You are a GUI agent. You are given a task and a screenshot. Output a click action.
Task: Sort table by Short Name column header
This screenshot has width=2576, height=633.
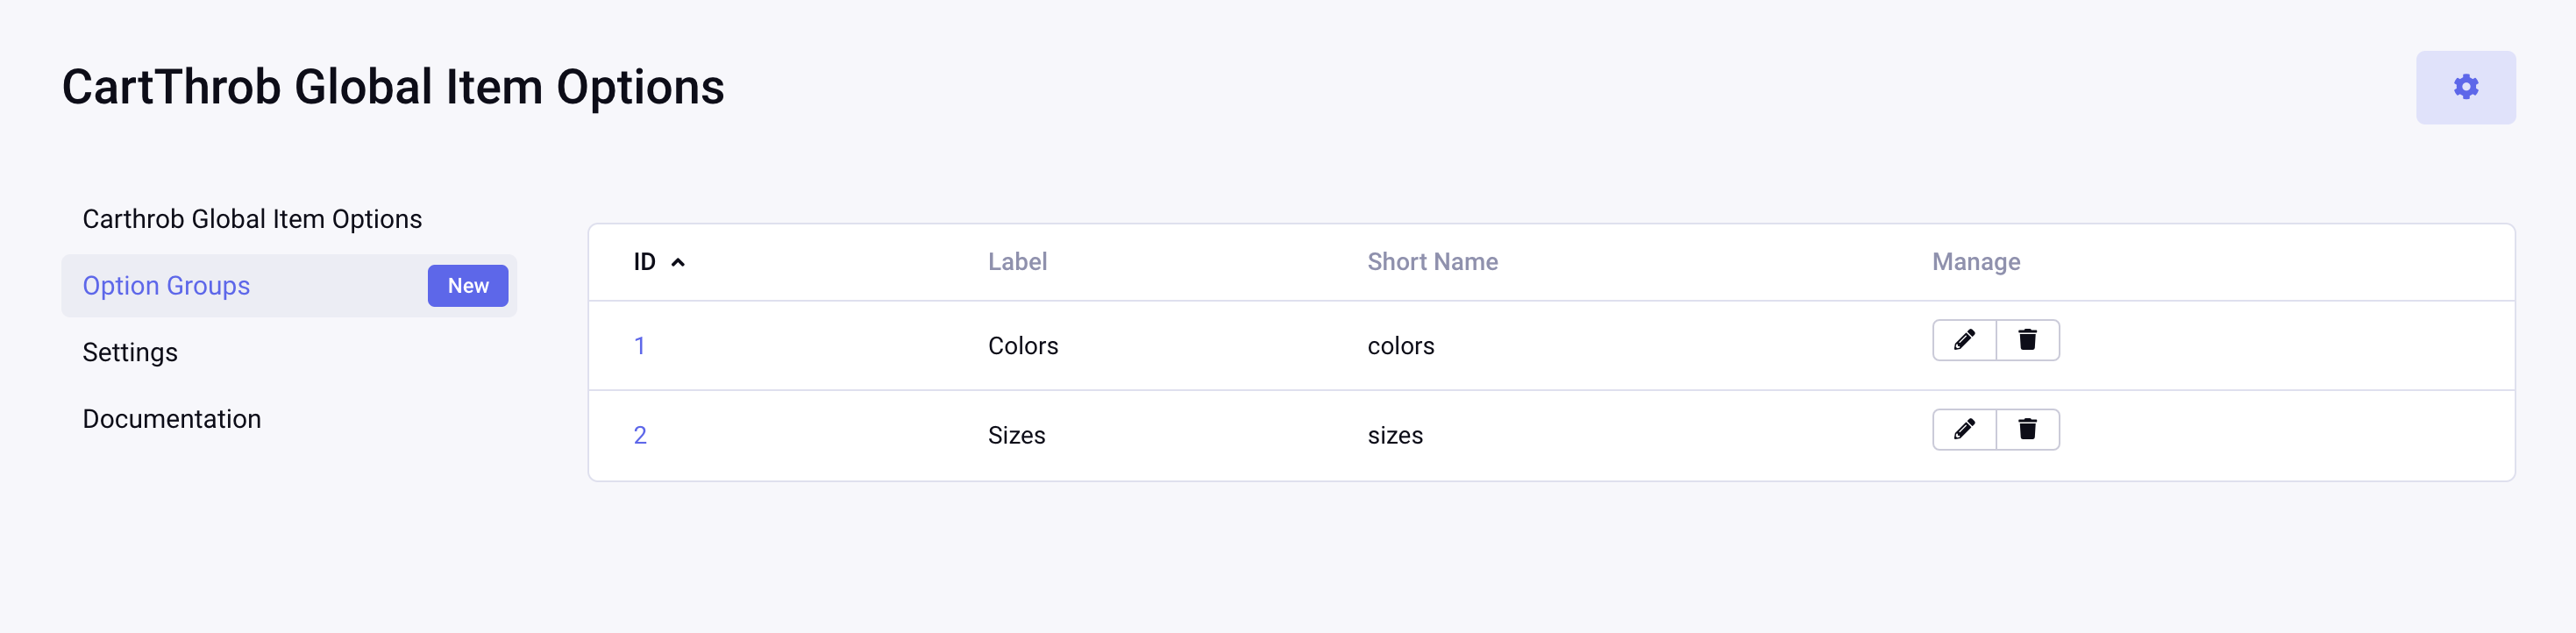1432,262
